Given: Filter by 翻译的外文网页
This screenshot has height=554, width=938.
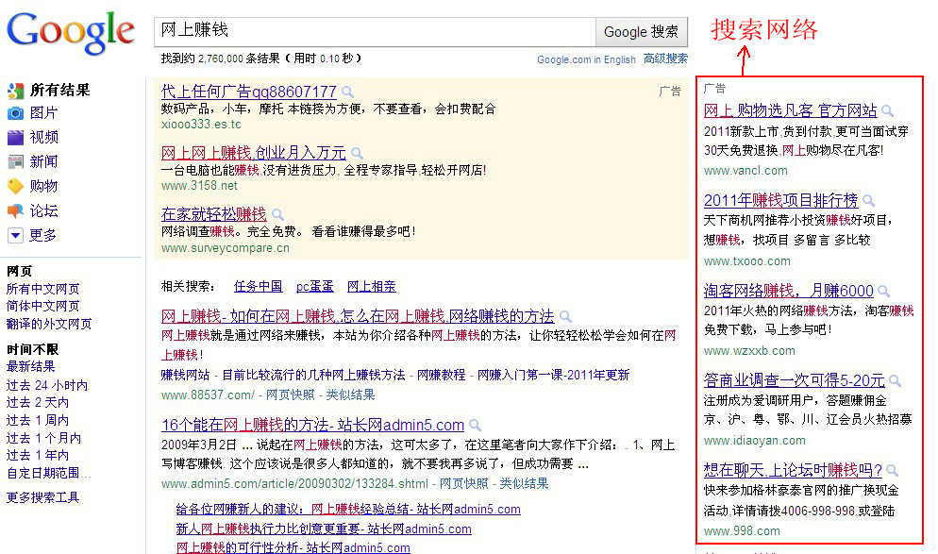Looking at the screenshot, I should [49, 324].
